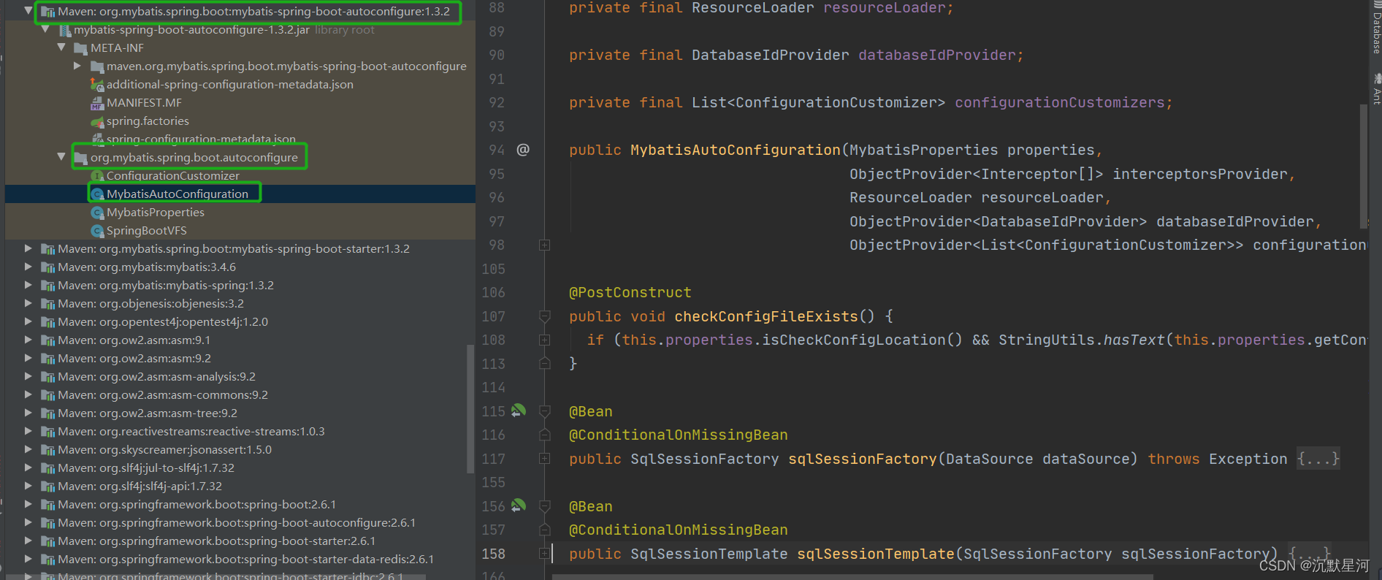The width and height of the screenshot is (1382, 580).
Task: Select Maven org.ow2.asm:asm-commons:9.2 entry
Action: pyautogui.click(x=163, y=394)
